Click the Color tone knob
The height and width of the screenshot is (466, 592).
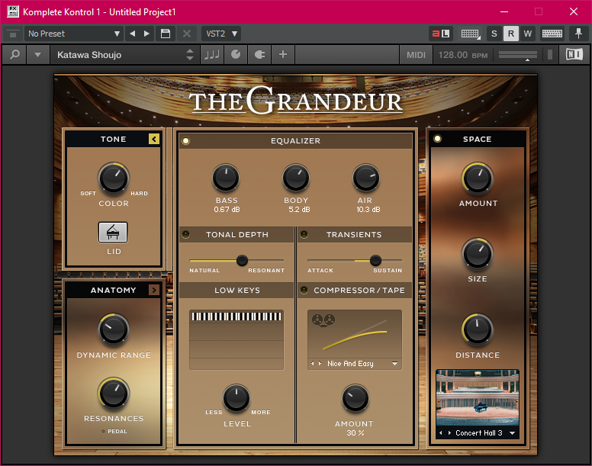(114, 178)
